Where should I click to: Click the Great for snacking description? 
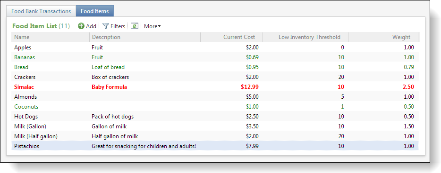click(144, 146)
